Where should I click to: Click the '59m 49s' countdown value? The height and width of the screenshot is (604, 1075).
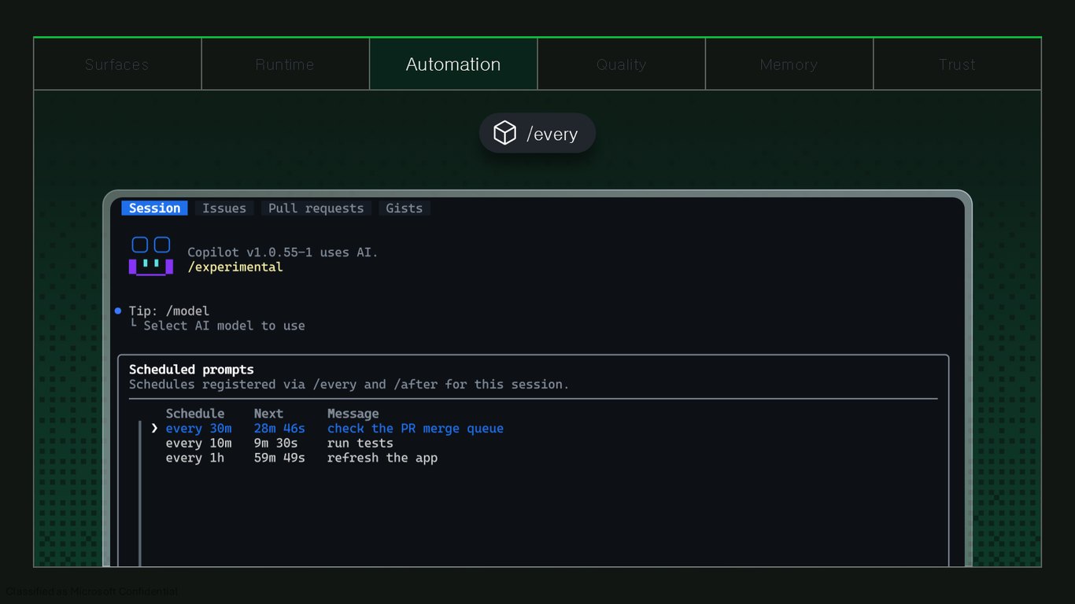coord(279,458)
